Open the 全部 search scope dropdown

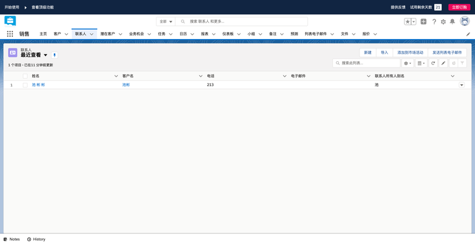pyautogui.click(x=166, y=22)
